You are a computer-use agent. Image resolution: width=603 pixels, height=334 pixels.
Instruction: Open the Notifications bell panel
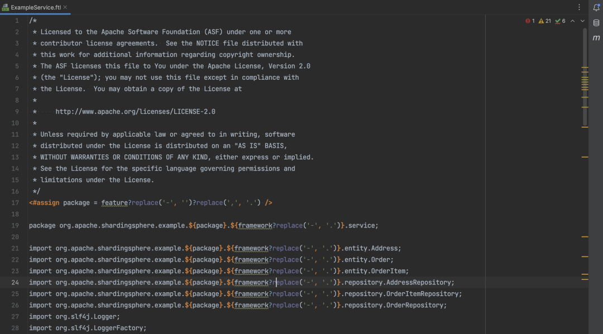coord(596,7)
